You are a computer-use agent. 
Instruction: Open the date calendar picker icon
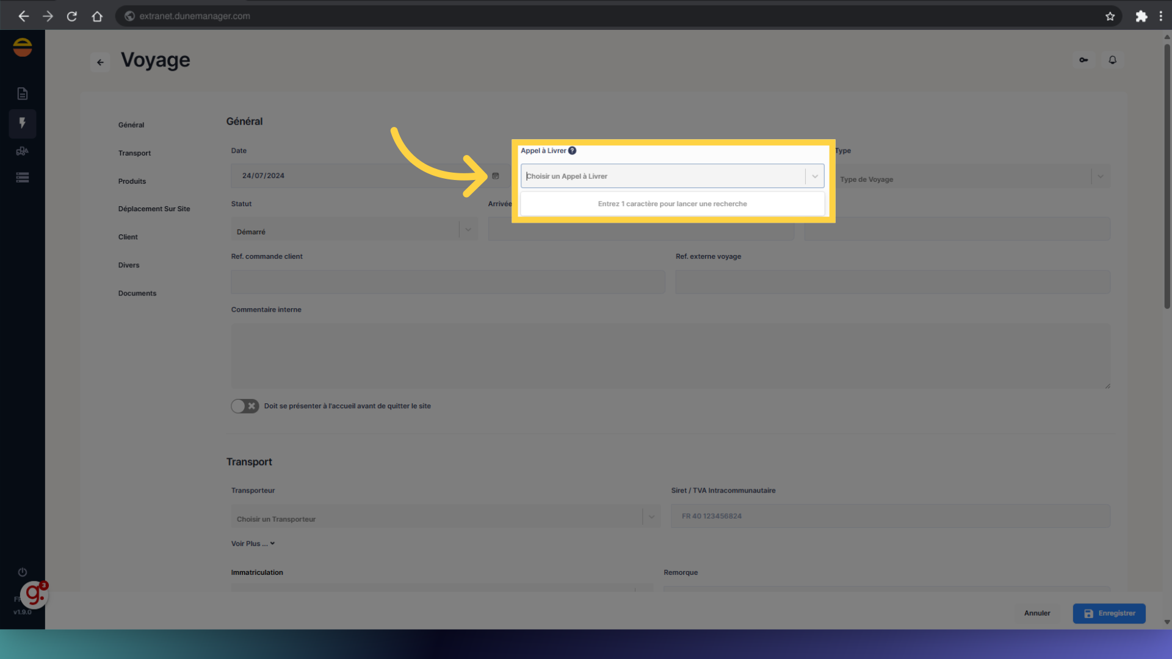click(496, 176)
